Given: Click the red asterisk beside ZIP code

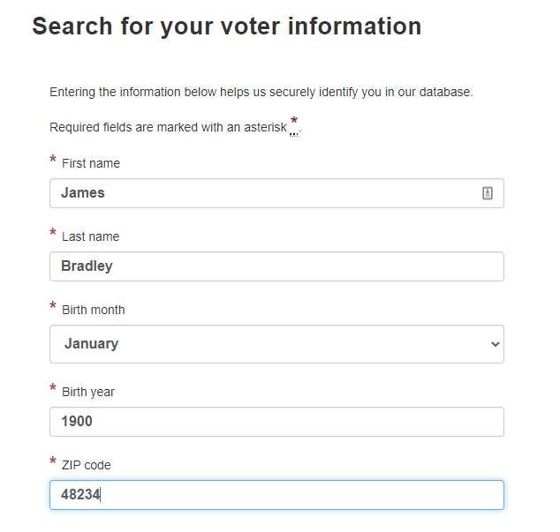Looking at the screenshot, I should tap(53, 461).
